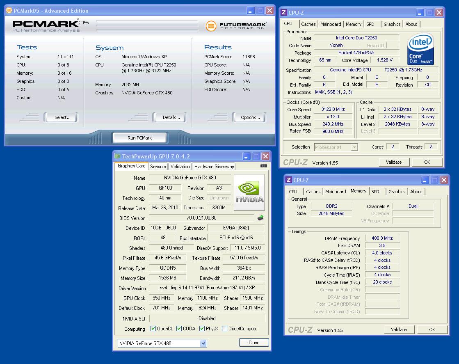Click the GPU-Z screenshot camera icon
Screen dimensions: 459x364
pyautogui.click(x=263, y=166)
